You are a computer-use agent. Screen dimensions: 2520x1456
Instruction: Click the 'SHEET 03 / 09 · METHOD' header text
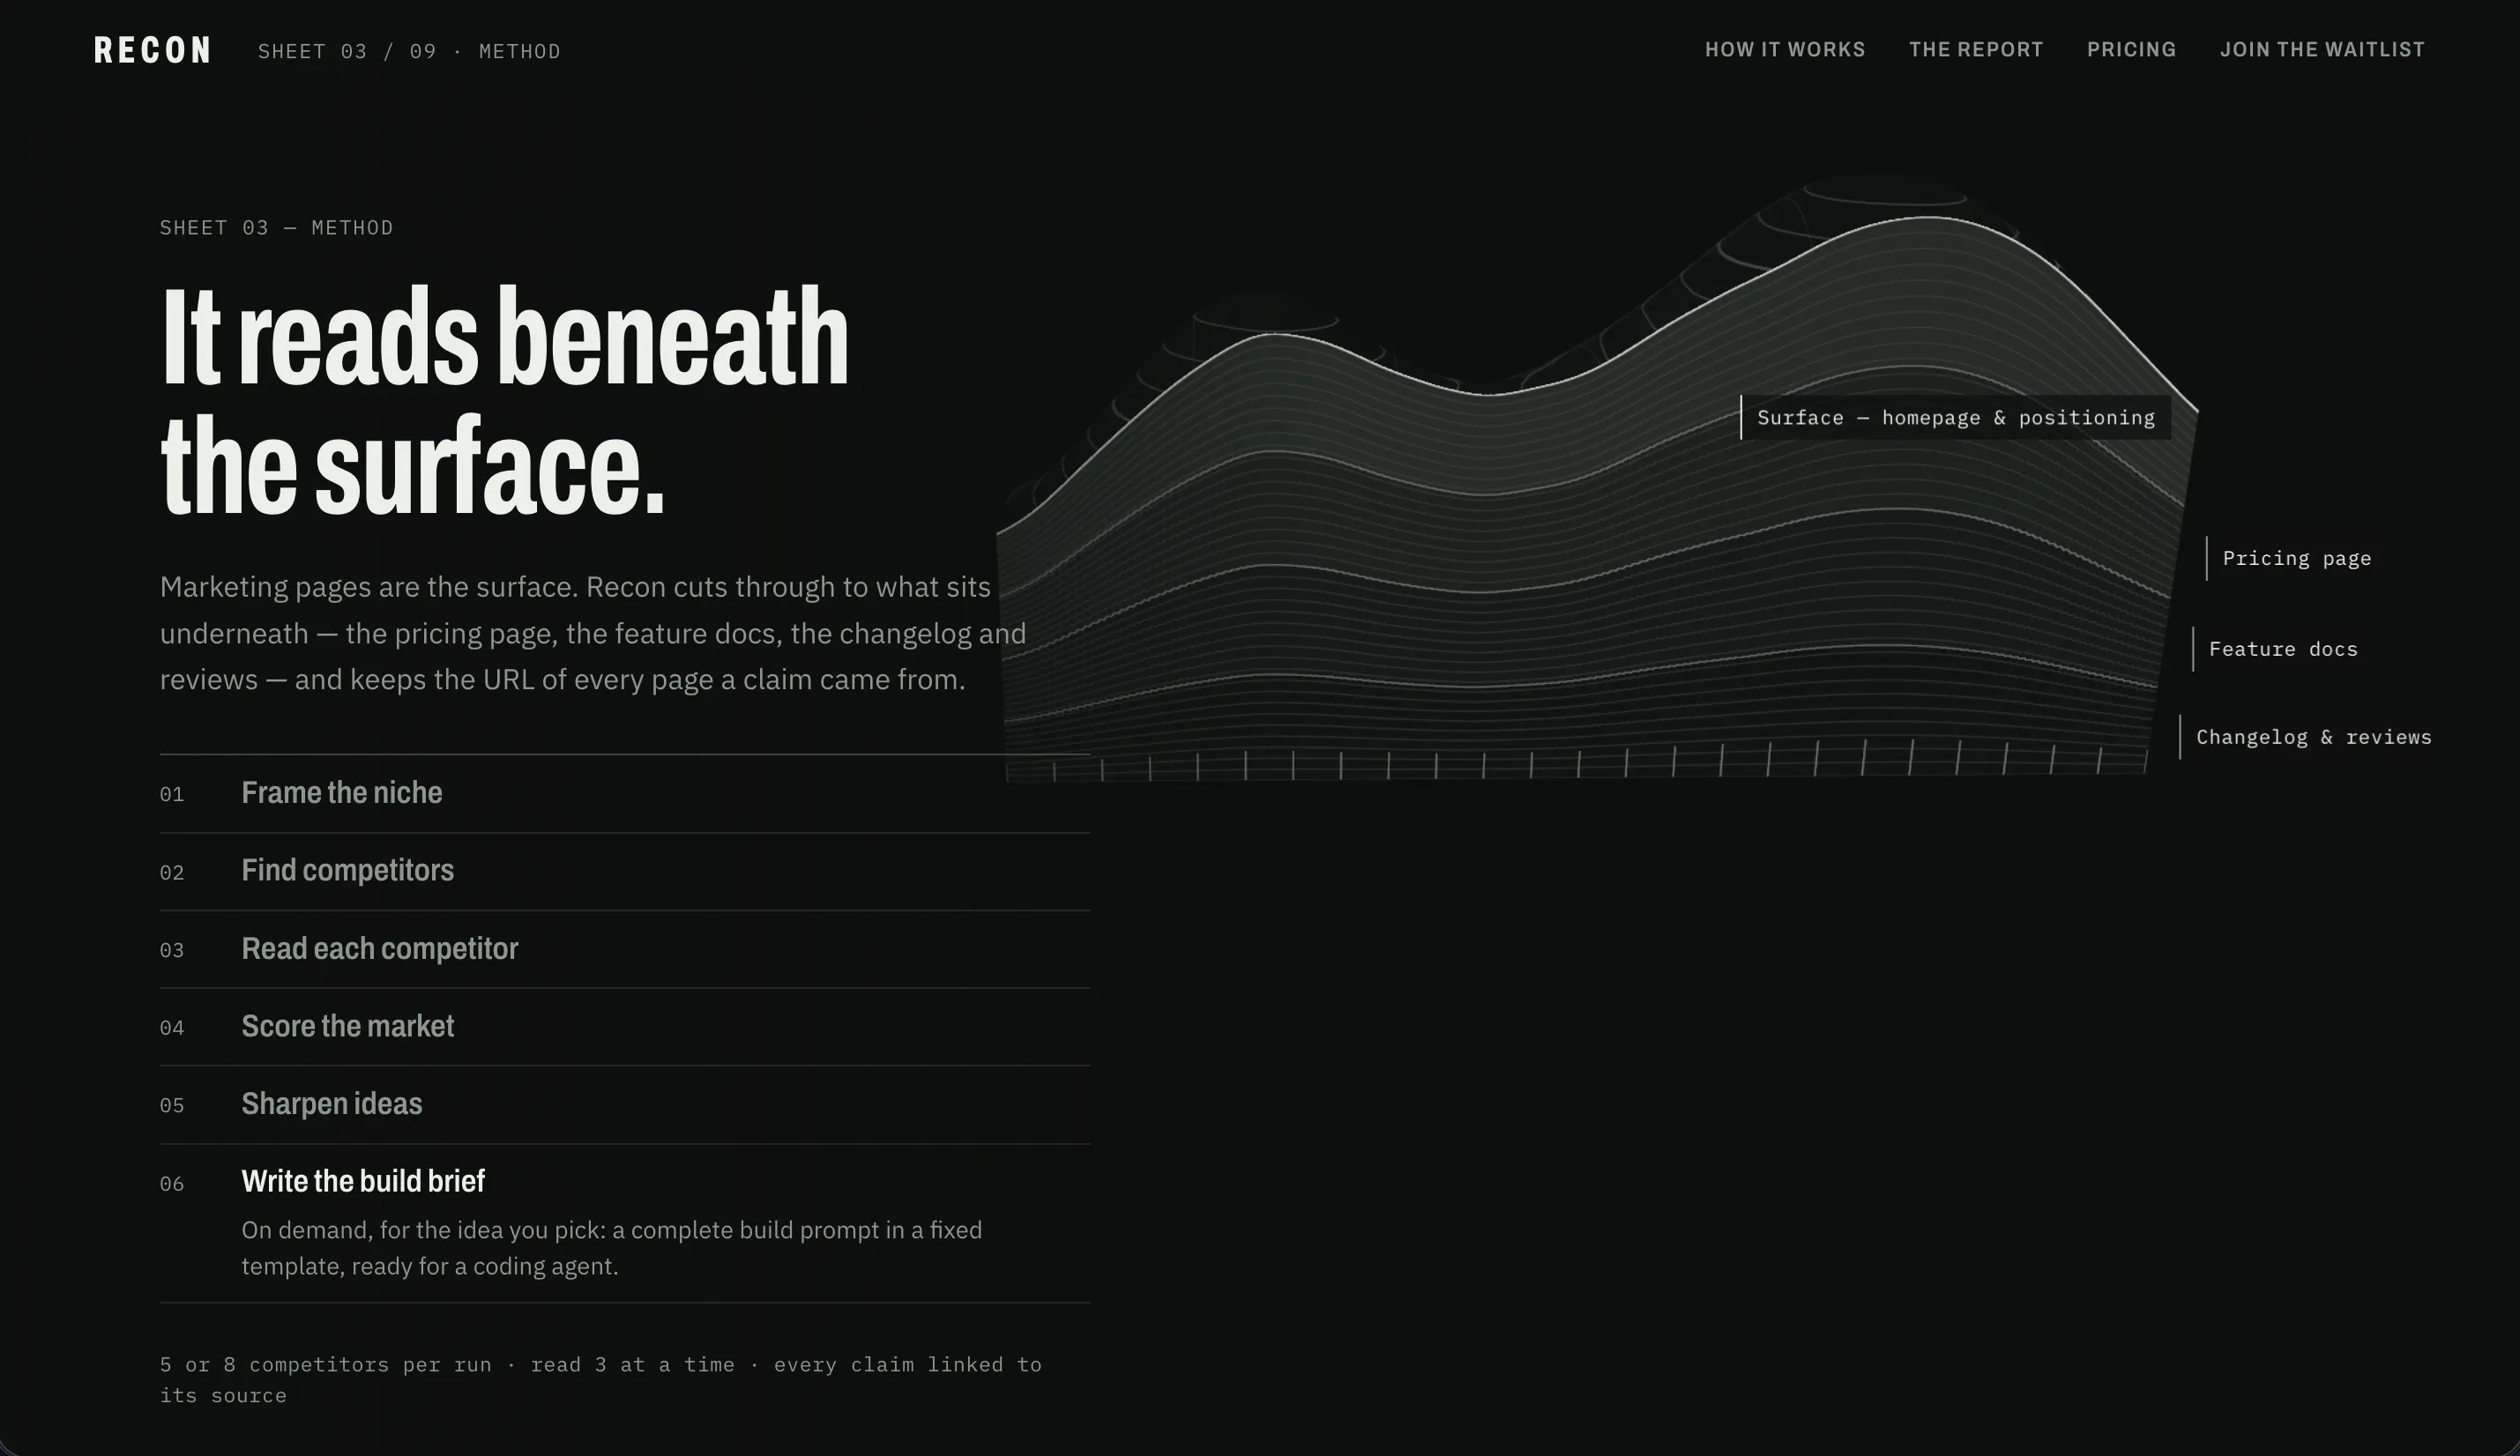[409, 51]
